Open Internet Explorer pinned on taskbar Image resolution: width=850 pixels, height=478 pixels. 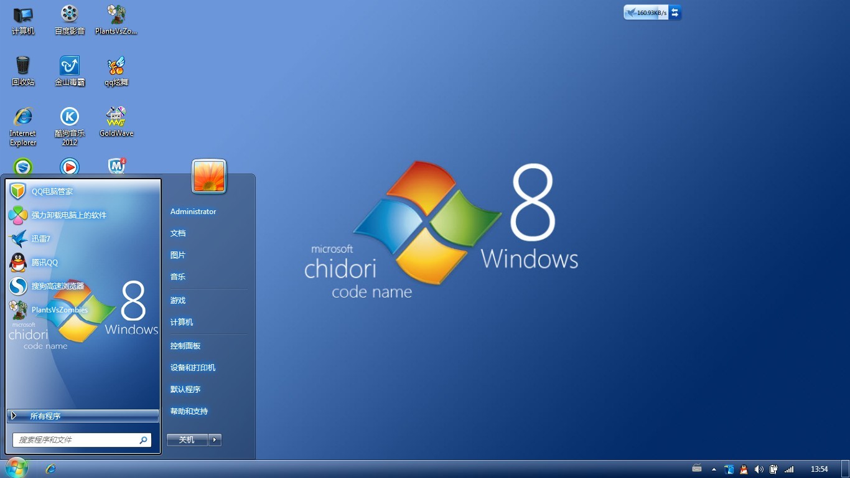pyautogui.click(x=51, y=469)
